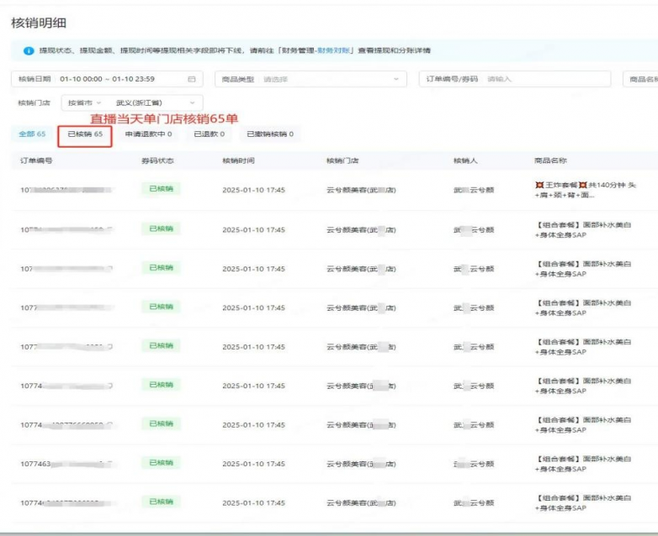658x536 pixels.
Task: Switch to the 已退款 0 tab
Action: click(x=209, y=134)
